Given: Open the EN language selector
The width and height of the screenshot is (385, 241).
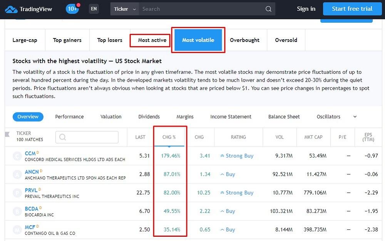Looking at the screenshot, I should 94,9.
